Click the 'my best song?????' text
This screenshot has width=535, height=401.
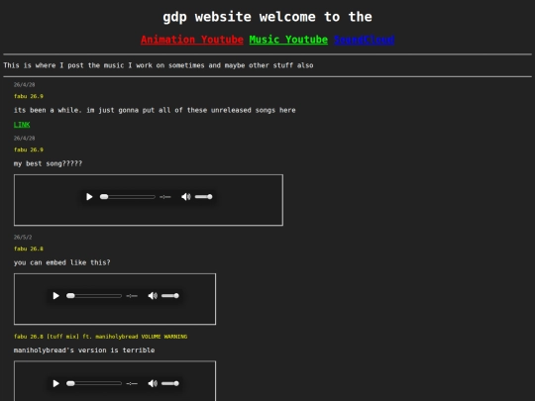click(48, 163)
